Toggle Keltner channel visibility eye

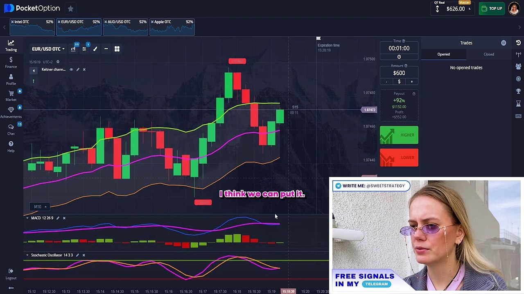pos(71,69)
